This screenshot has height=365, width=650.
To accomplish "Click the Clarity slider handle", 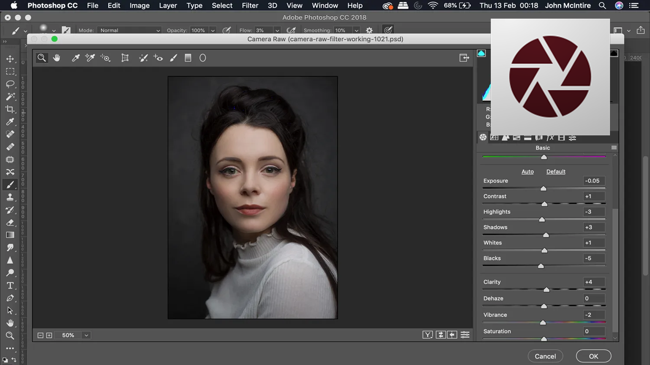I will click(546, 289).
